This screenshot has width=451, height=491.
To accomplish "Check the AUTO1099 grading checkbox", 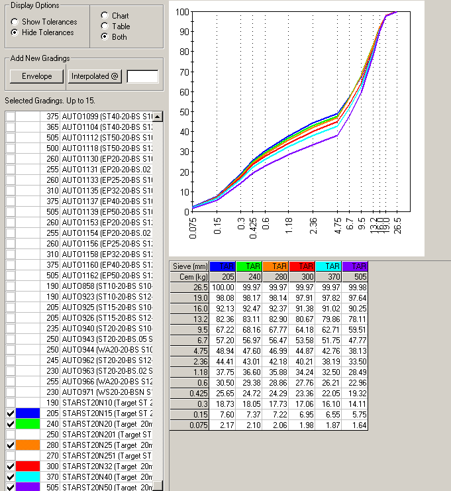I will click(x=11, y=117).
